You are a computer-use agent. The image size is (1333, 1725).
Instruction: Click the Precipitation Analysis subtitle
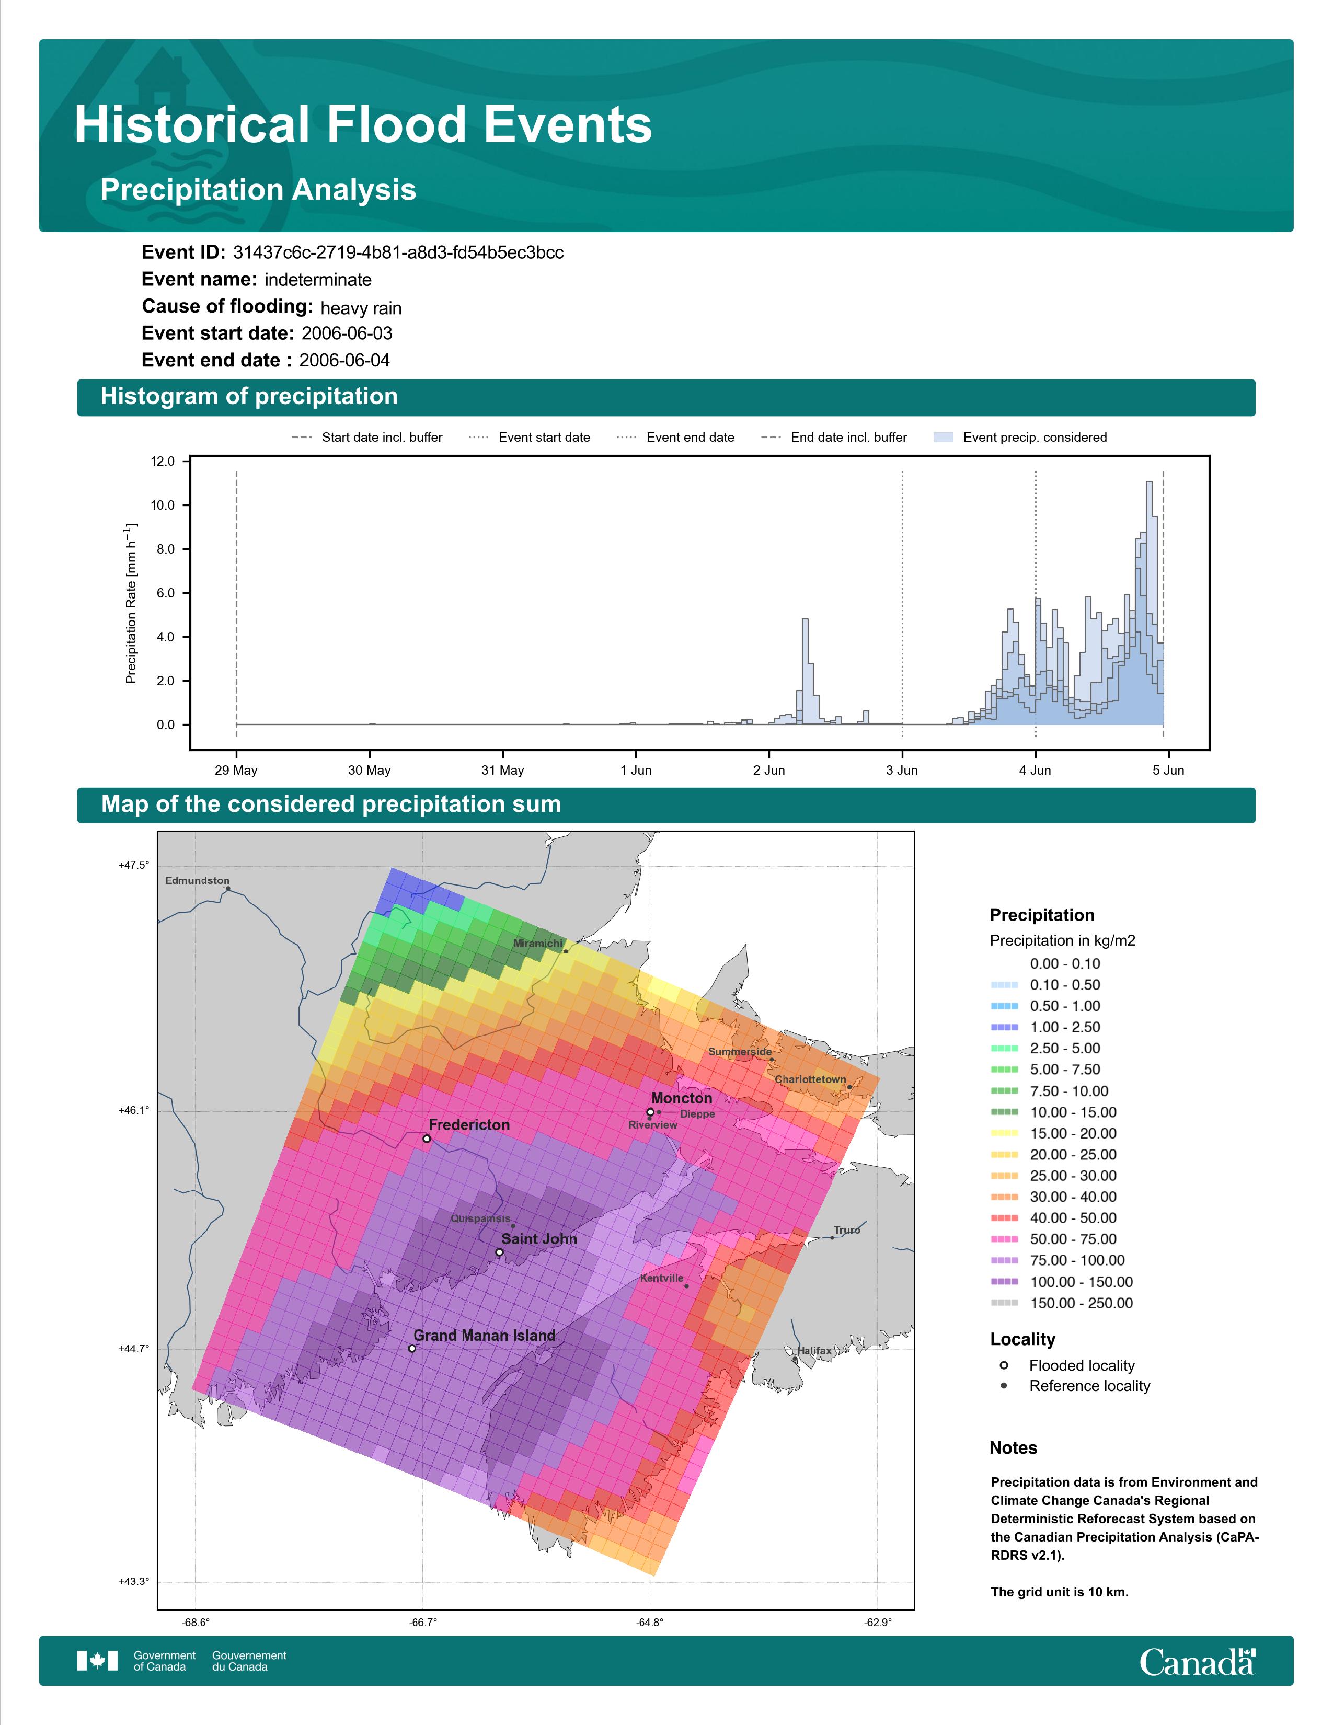258,190
